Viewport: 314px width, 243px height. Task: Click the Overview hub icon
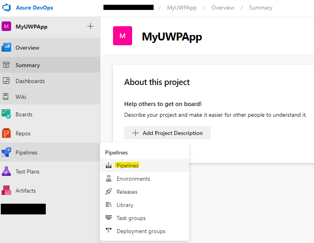click(x=6, y=48)
